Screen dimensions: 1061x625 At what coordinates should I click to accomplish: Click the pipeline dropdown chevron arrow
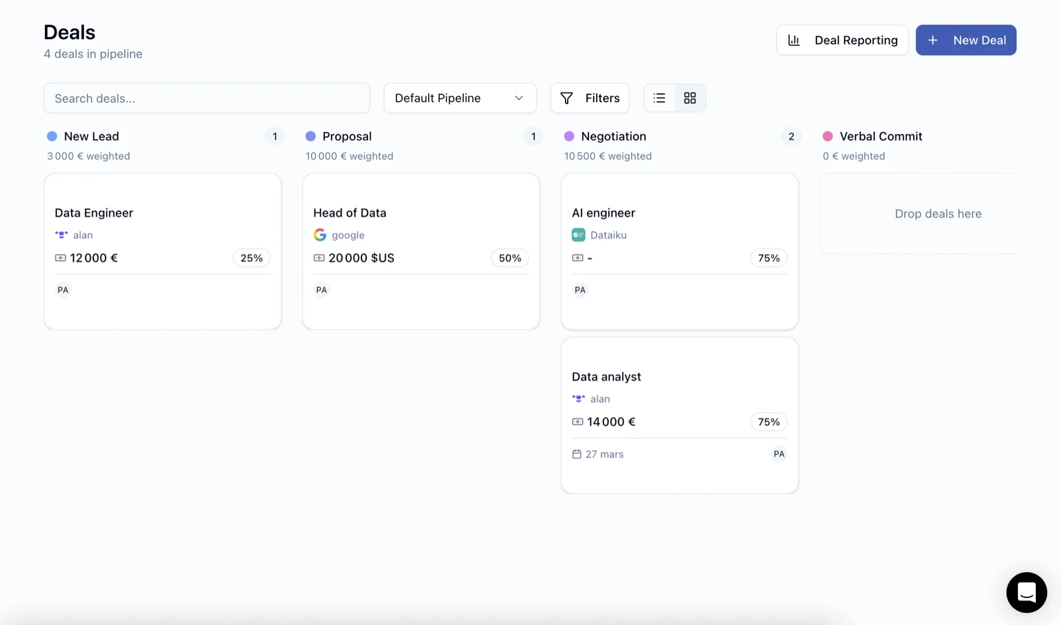tap(519, 98)
